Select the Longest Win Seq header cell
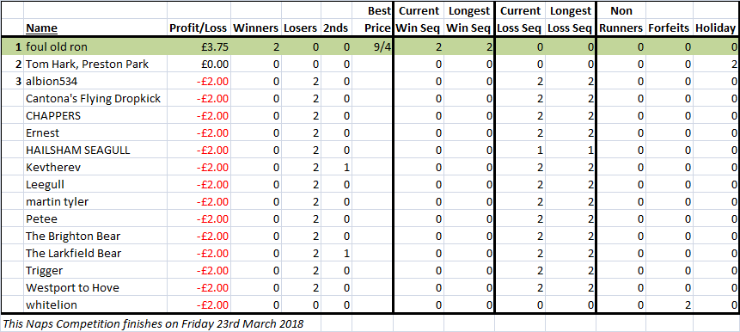The height and width of the screenshot is (332, 740). coord(468,20)
